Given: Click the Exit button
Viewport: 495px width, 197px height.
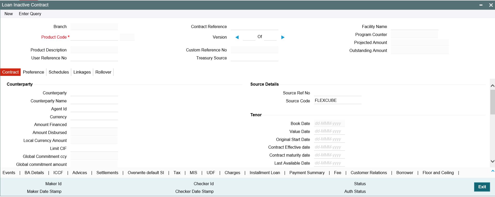Looking at the screenshot, I should (482, 187).
